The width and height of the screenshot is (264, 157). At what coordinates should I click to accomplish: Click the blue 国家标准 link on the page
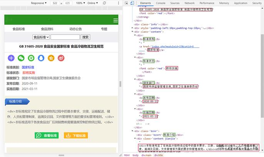coord(28,67)
